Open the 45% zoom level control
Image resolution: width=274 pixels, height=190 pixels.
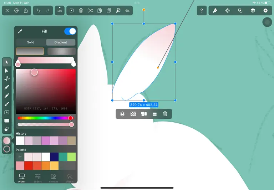60,11
